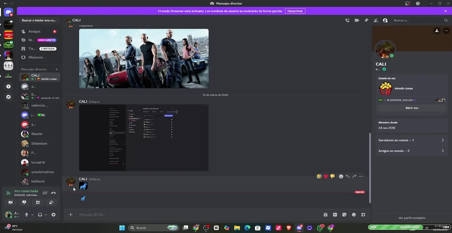Forward CALI's last message

pos(354,176)
